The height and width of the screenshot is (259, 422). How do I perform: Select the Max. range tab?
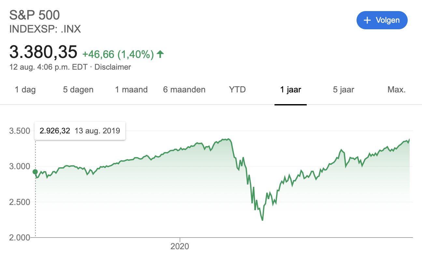[x=397, y=89]
